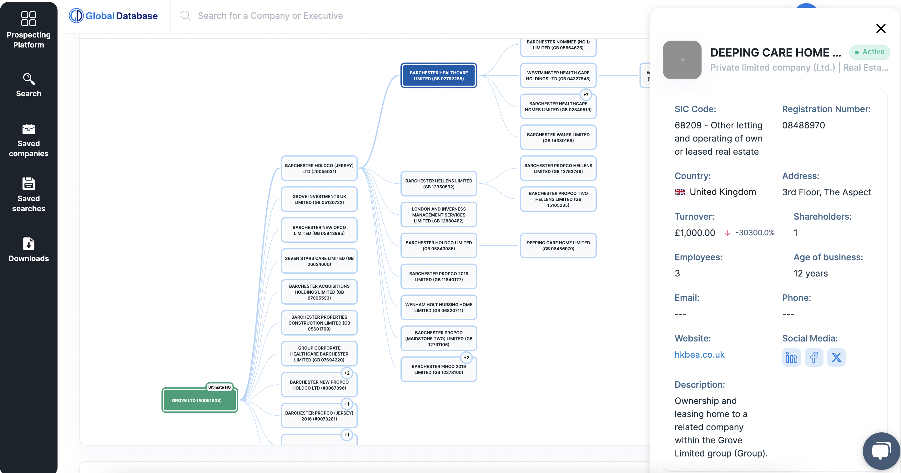Select Barchester Holdco Limited node

439,246
